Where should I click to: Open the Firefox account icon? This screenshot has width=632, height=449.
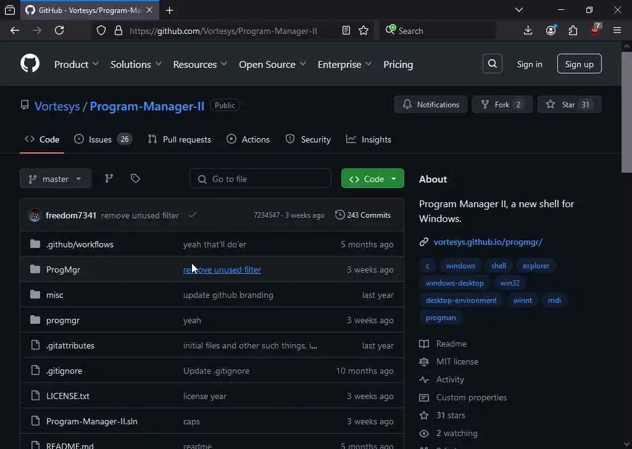click(x=551, y=30)
